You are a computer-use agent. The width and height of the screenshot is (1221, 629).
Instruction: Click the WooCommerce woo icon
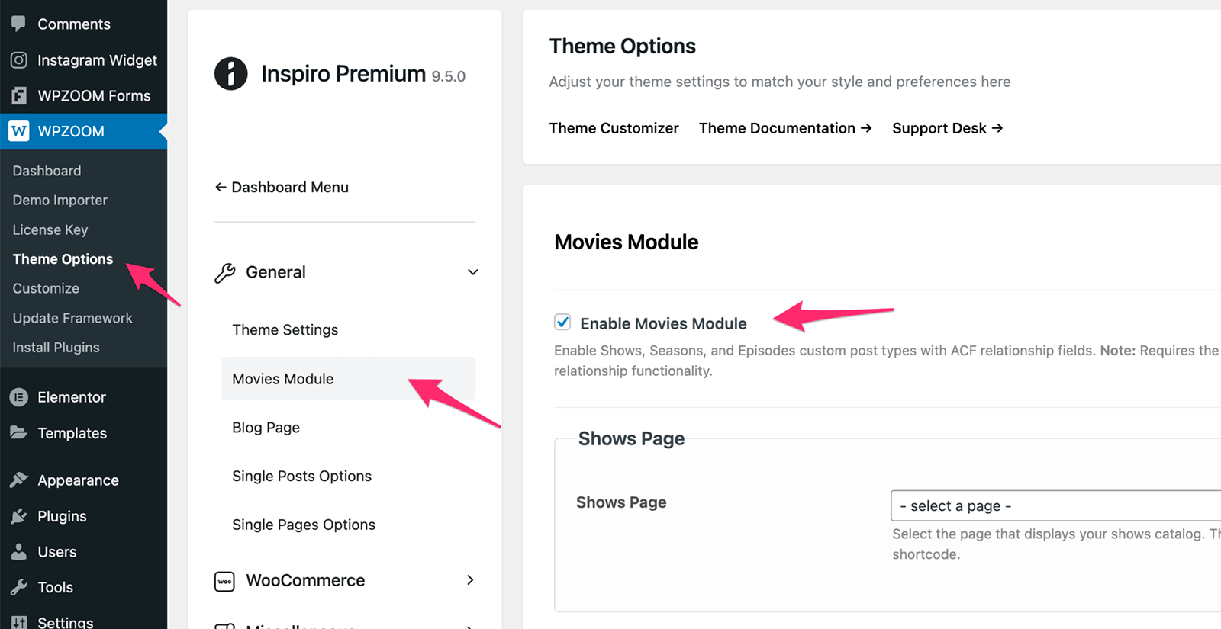pyautogui.click(x=224, y=581)
